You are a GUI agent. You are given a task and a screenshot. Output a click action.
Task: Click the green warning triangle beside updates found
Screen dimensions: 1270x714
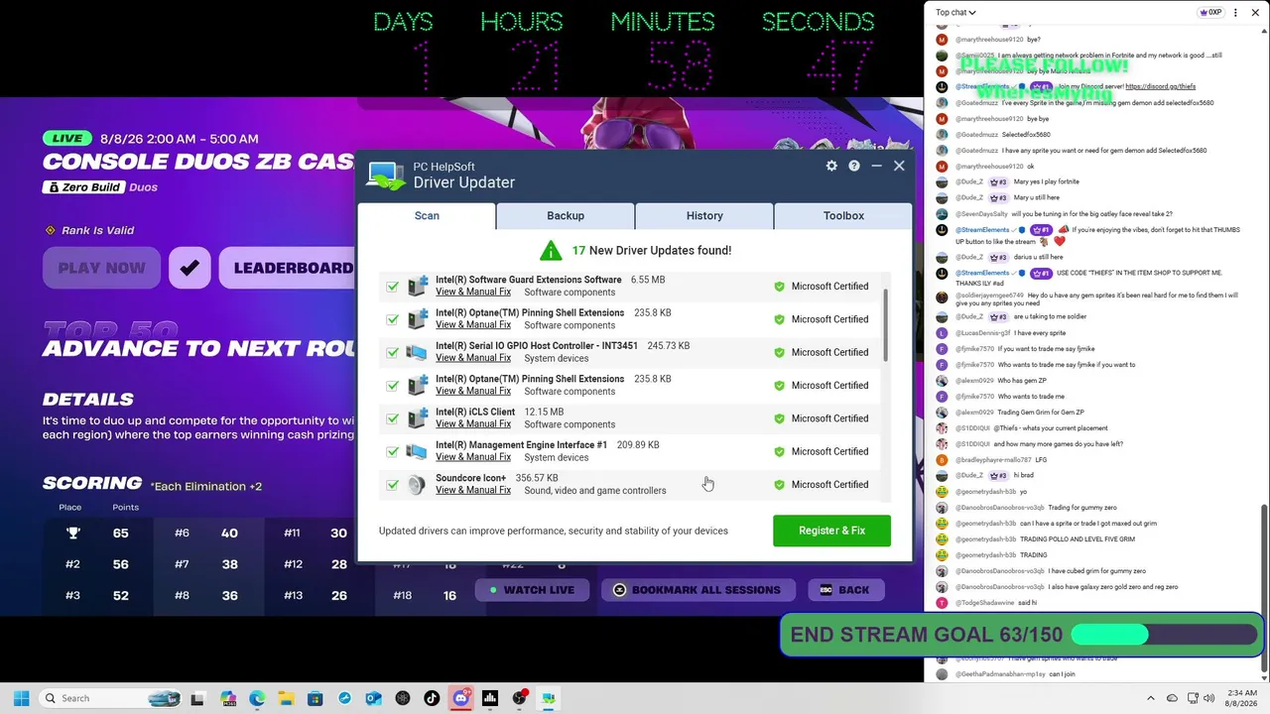pos(551,250)
